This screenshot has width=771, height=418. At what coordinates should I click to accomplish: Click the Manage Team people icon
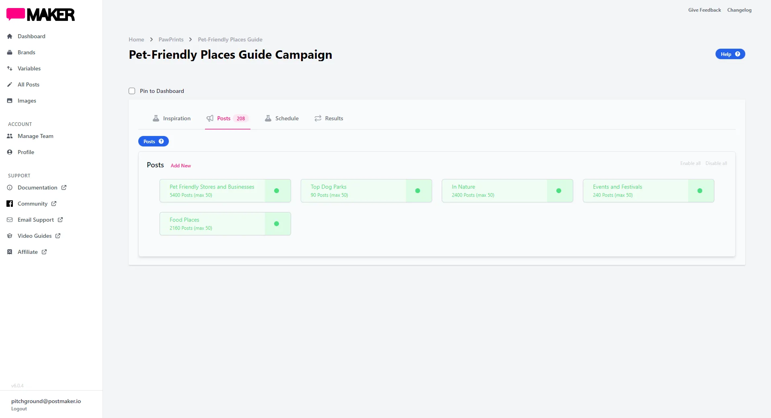coord(10,136)
